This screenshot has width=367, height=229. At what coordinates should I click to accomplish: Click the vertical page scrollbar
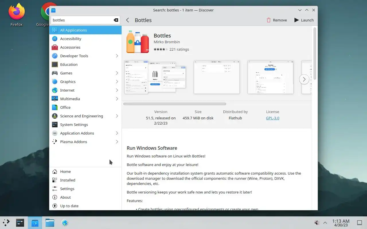pyautogui.click(x=315, y=54)
